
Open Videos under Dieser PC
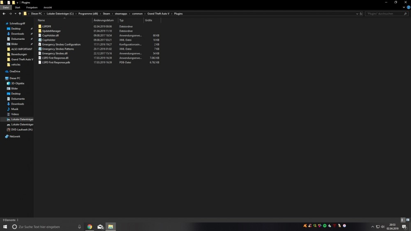[15, 114]
